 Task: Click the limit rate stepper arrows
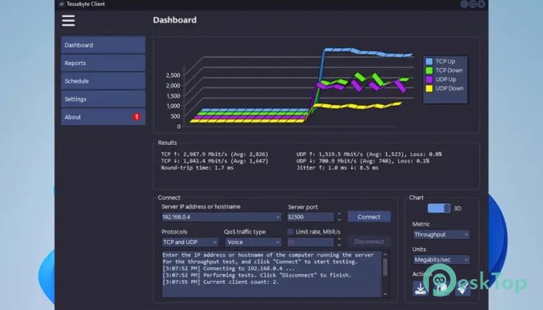point(338,242)
